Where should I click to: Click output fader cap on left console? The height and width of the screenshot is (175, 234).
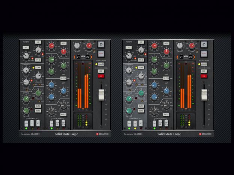tap(101, 95)
